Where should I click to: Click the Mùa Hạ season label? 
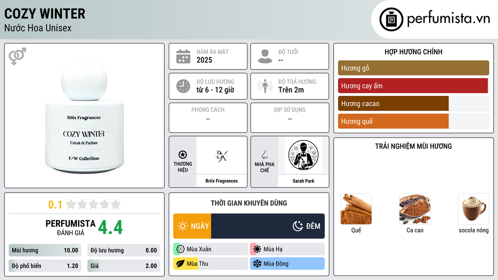click(x=273, y=249)
